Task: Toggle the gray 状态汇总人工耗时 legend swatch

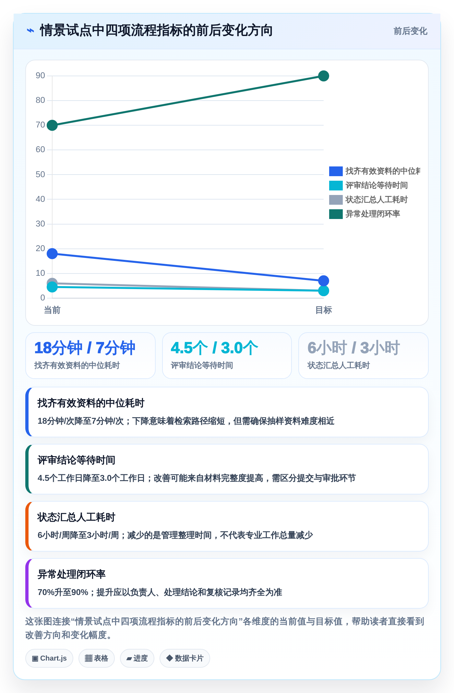Action: point(336,200)
